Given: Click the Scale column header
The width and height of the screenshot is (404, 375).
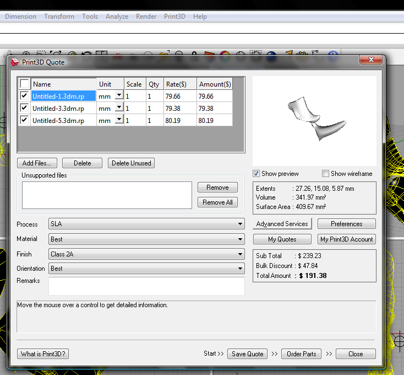Looking at the screenshot, I should tap(135, 84).
